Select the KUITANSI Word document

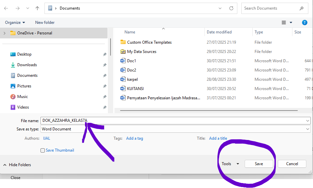point(135,89)
